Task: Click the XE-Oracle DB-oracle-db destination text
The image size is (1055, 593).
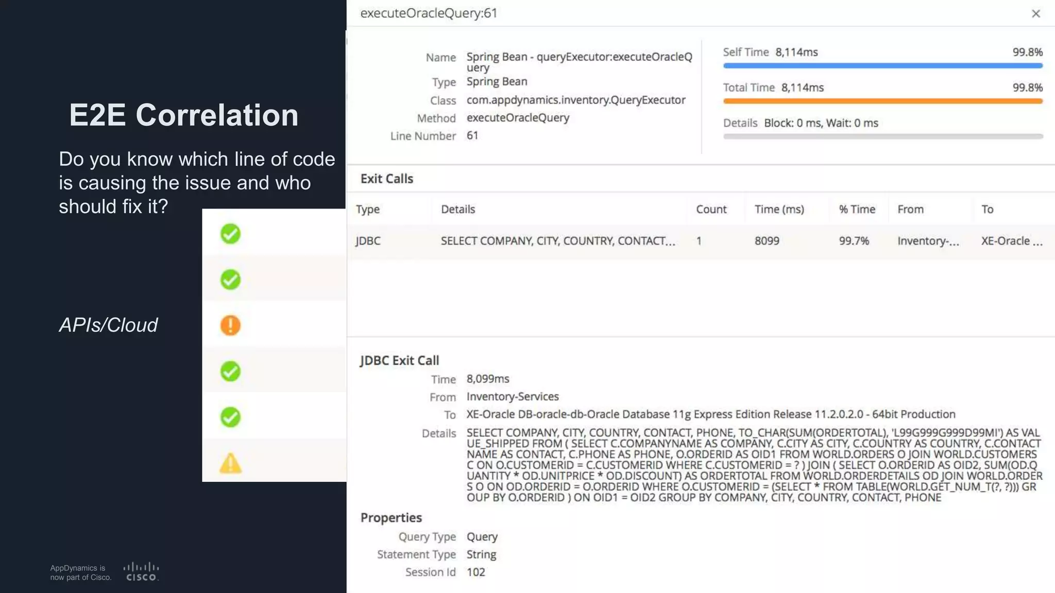Action: point(711,414)
